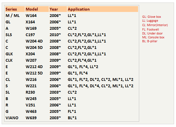The width and height of the screenshot is (176, 127).
Task: Click legend entry DL: Under door
Action: click(152, 33)
